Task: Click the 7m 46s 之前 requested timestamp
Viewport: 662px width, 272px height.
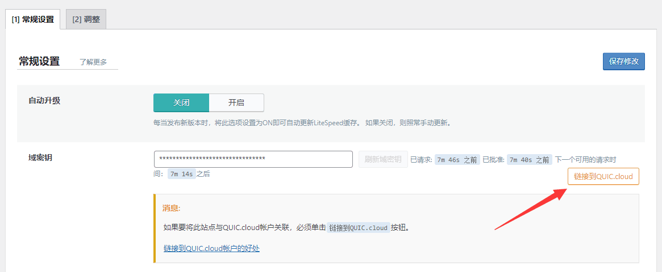Action: pos(457,160)
